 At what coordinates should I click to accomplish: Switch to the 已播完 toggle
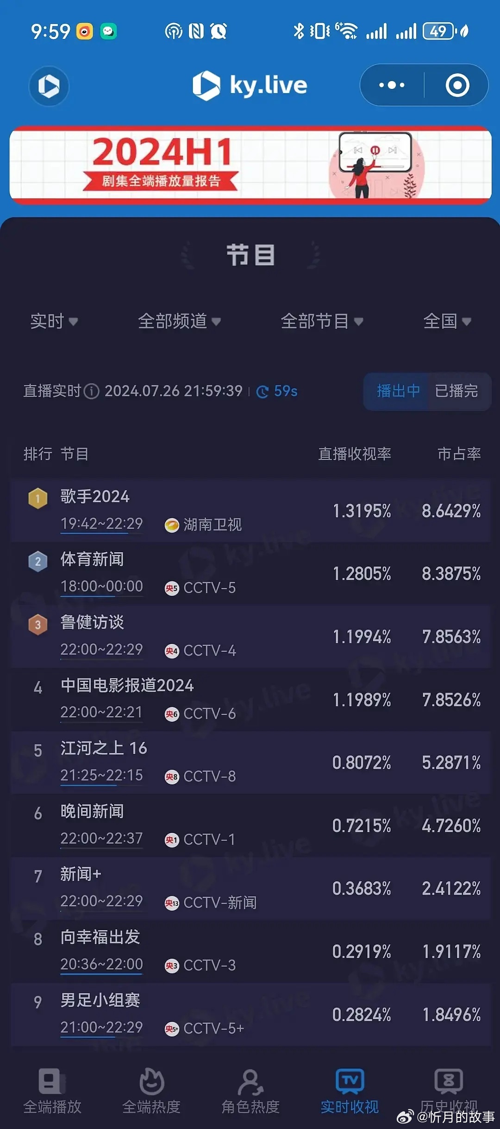[x=456, y=391]
